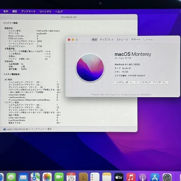The image size is (181, 181).
Task: Switch to the リソース tab
Action: pyautogui.click(x=148, y=40)
